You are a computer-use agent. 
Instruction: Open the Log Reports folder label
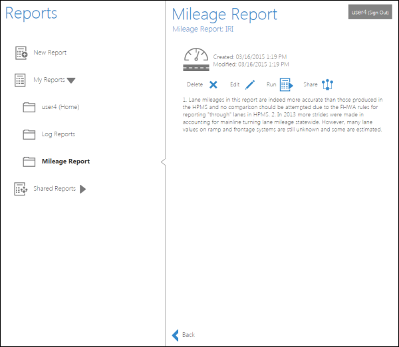(58, 134)
